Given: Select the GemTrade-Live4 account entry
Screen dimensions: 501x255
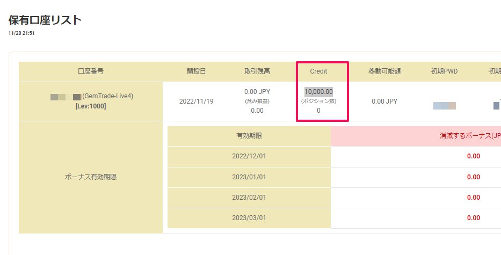Looking at the screenshot, I should (x=107, y=96).
